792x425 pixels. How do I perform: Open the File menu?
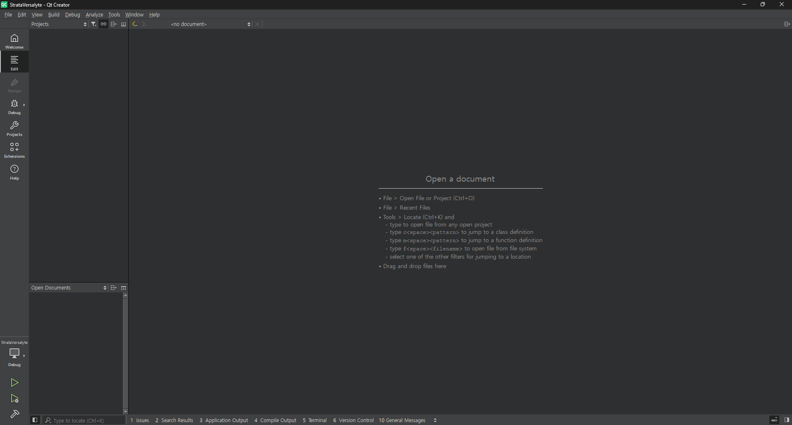8,15
